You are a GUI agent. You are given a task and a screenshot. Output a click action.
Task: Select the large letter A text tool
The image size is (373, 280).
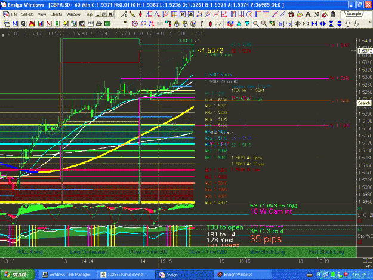click(x=308, y=14)
